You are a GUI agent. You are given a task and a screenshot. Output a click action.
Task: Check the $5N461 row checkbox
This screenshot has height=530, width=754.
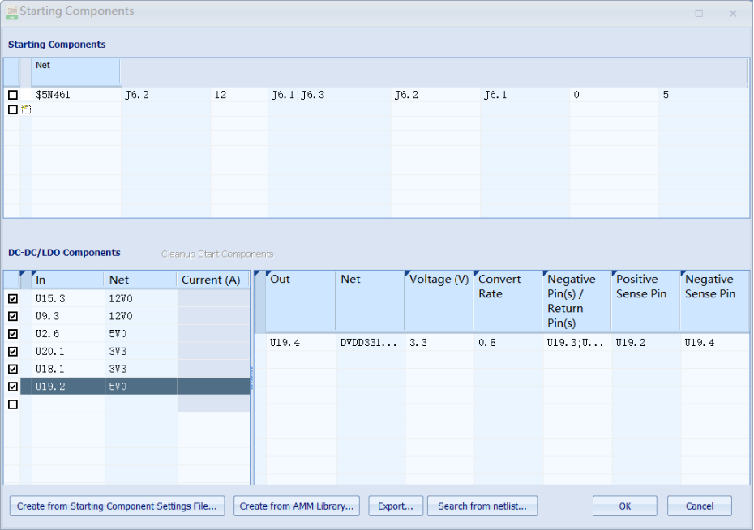click(13, 95)
